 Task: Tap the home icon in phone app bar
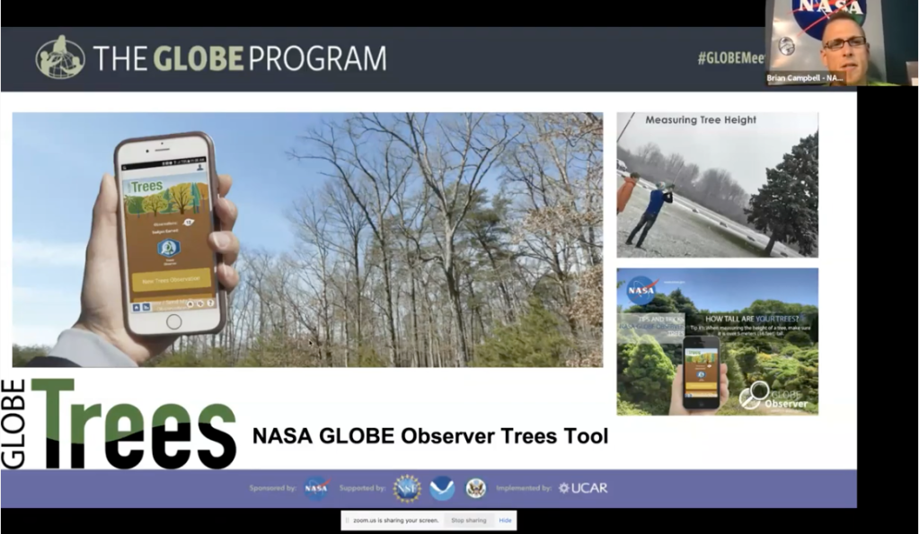point(136,305)
